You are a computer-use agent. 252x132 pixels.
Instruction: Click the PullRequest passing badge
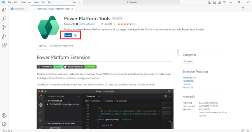tap(50, 67)
